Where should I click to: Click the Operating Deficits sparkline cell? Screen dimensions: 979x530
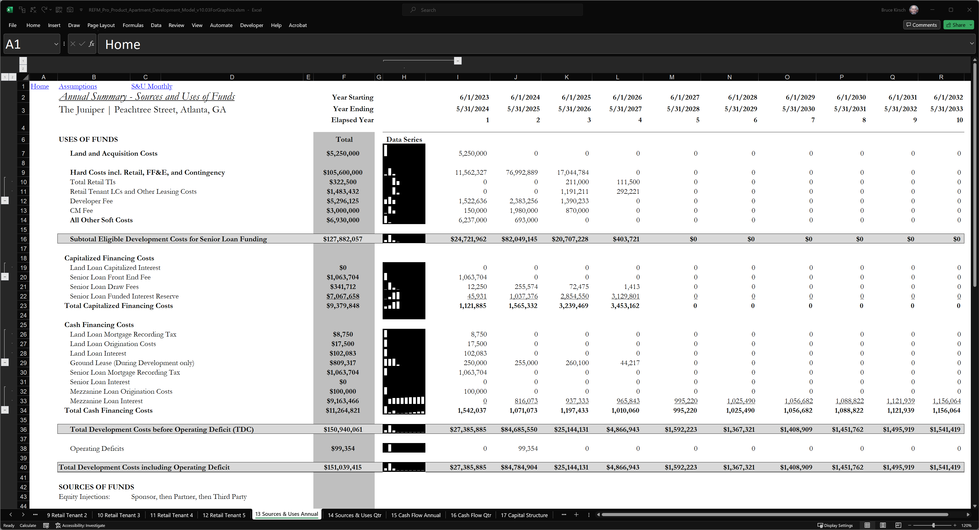point(403,448)
